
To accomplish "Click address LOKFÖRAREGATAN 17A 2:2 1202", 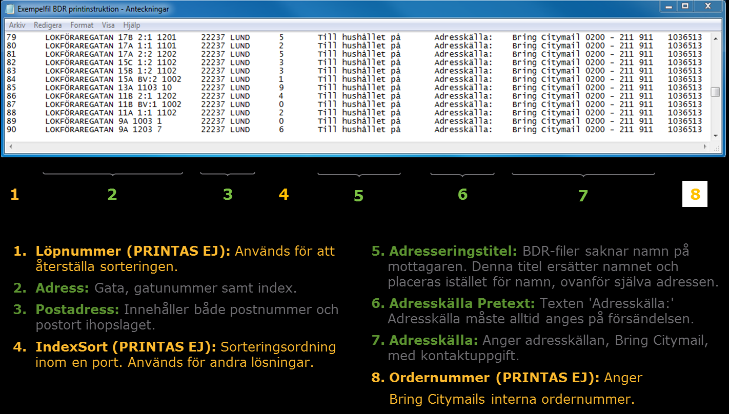I will 111,54.
